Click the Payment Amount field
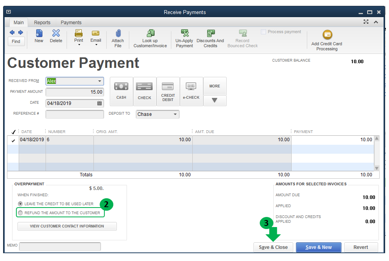Screen dimensions: 389x261 click(x=75, y=92)
